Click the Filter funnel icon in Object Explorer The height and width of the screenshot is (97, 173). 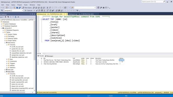pos(13,17)
